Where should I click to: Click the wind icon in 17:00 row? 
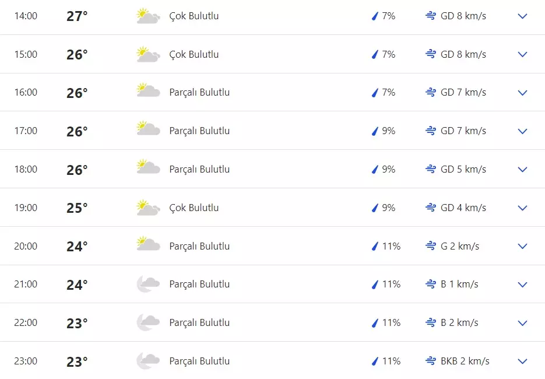431,131
